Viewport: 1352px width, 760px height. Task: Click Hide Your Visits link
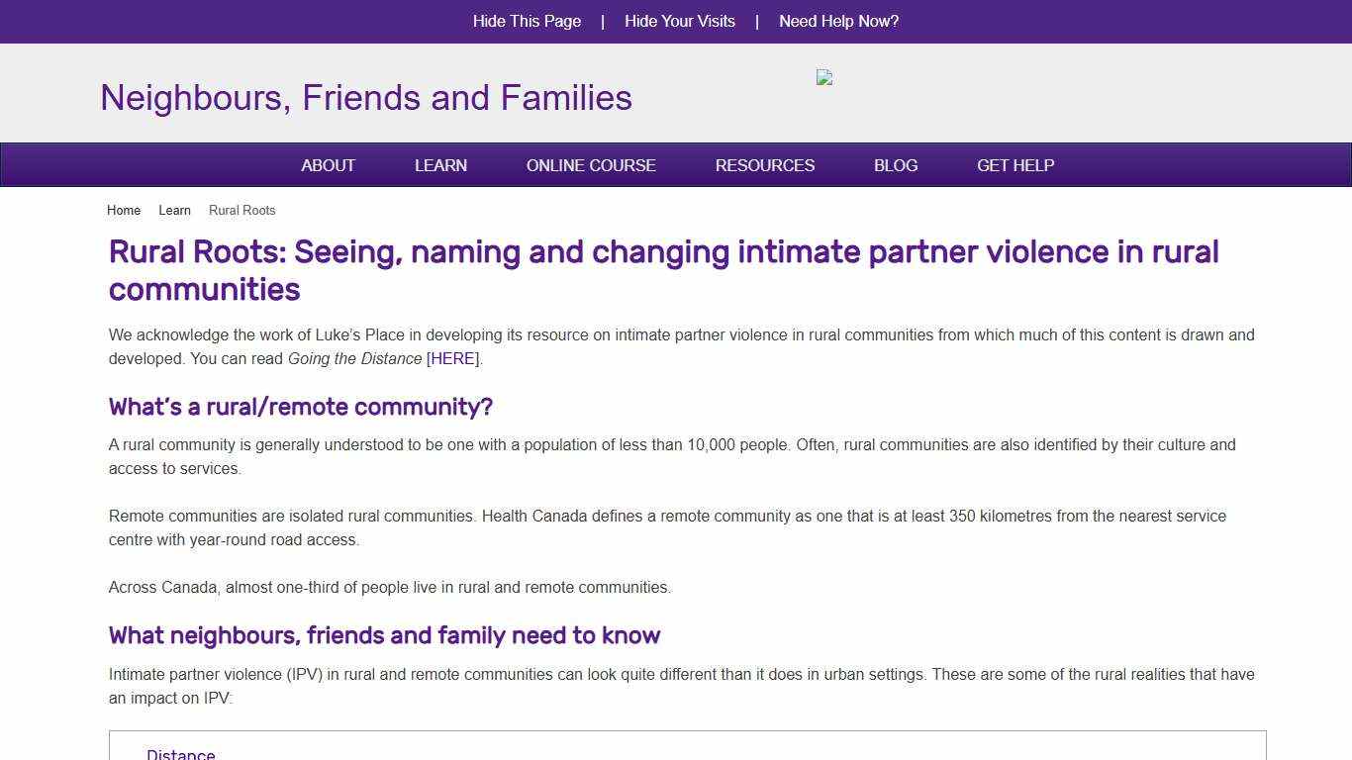coord(680,21)
